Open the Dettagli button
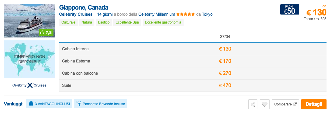 (314, 104)
